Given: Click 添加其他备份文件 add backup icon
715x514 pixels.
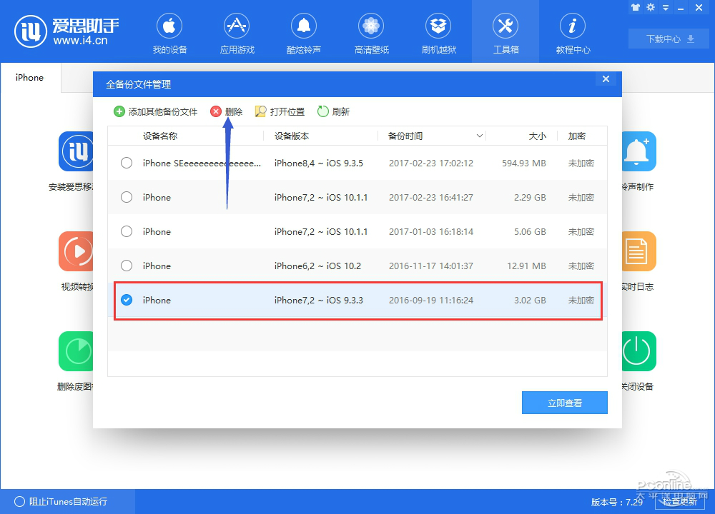Looking at the screenshot, I should click(x=119, y=111).
